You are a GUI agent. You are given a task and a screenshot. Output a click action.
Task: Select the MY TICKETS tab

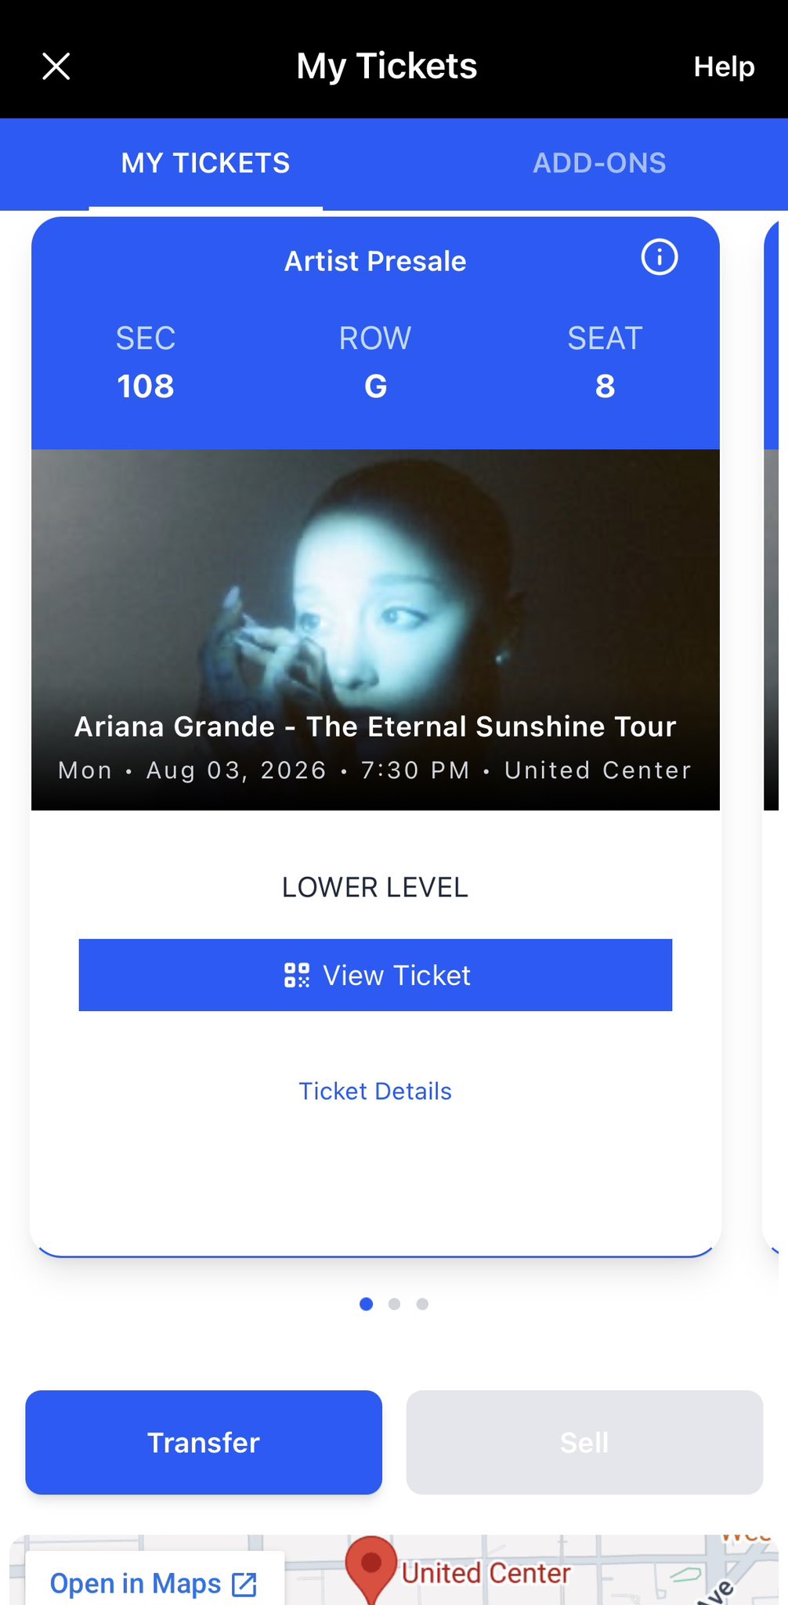[205, 163]
